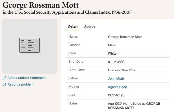Click the George Rossman Mott page heading

pyautogui.click(x=41, y=5)
